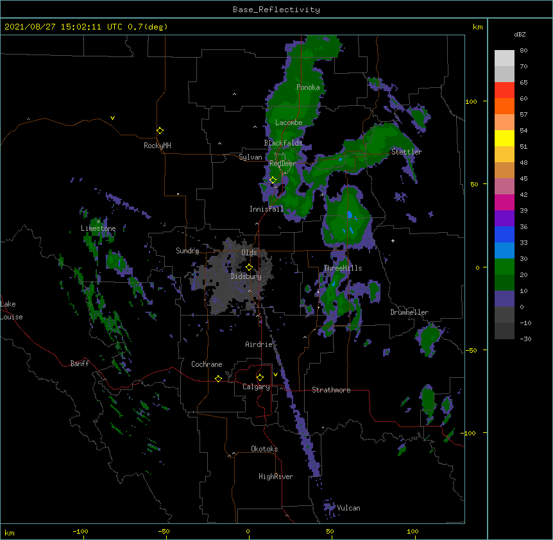Click the km unit label at bottom left

click(x=10, y=533)
